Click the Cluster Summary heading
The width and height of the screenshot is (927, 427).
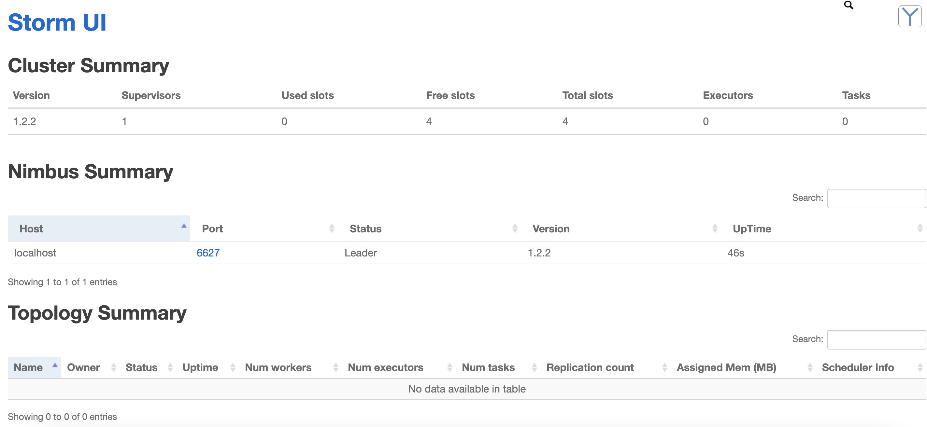[x=89, y=65]
